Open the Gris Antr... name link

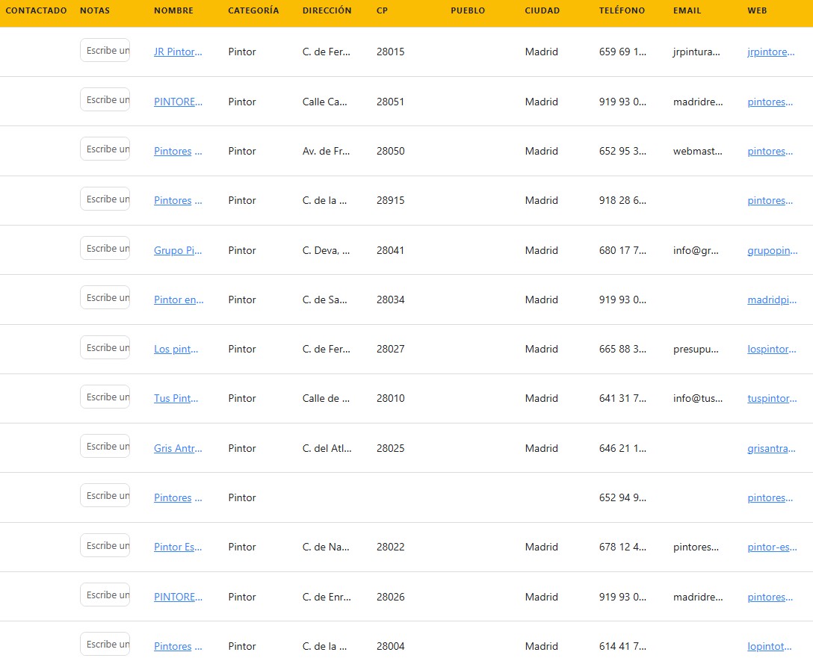[x=178, y=448]
